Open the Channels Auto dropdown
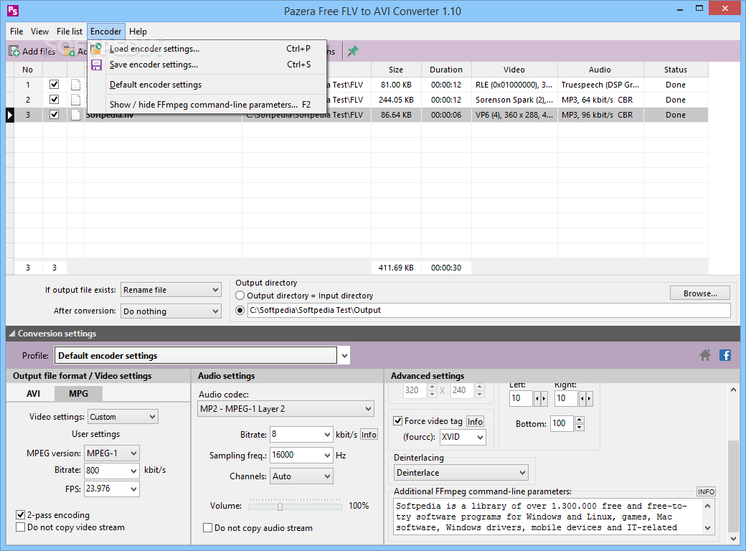This screenshot has width=746, height=551. click(x=301, y=476)
